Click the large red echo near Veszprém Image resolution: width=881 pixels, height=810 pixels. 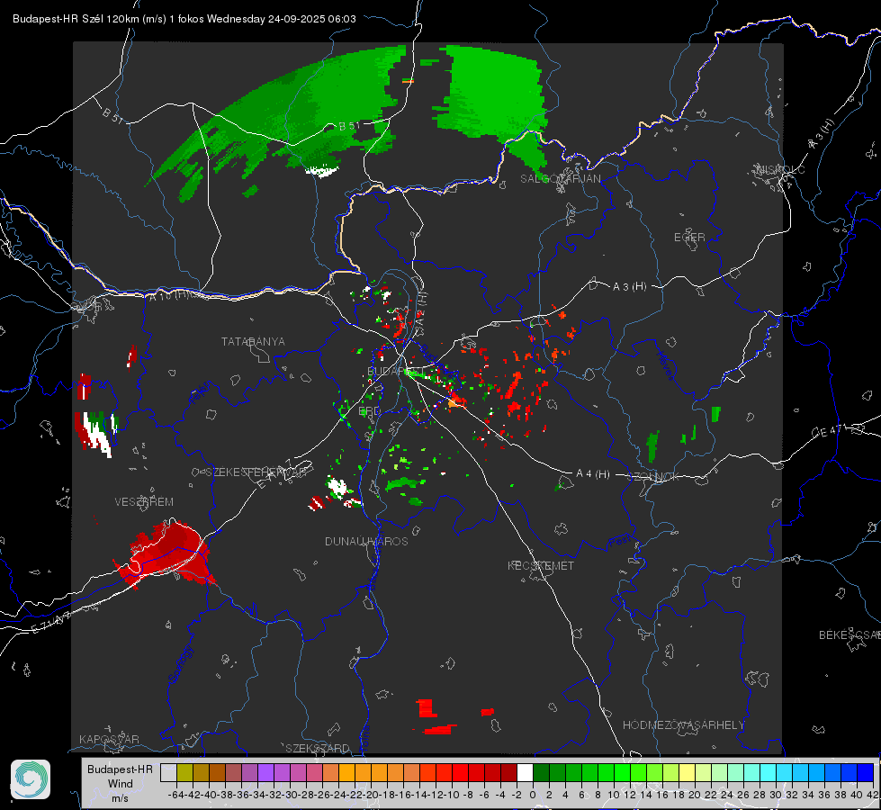coord(166,553)
